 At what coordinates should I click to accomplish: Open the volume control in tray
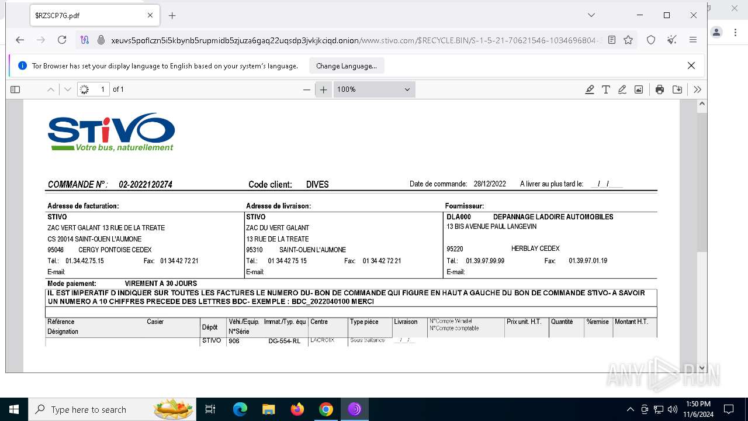tap(673, 409)
